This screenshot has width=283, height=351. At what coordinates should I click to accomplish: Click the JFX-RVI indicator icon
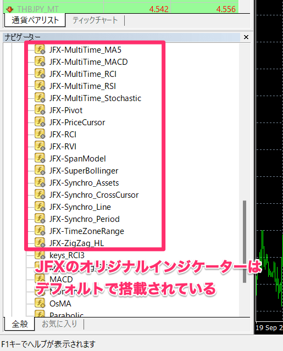(40, 146)
